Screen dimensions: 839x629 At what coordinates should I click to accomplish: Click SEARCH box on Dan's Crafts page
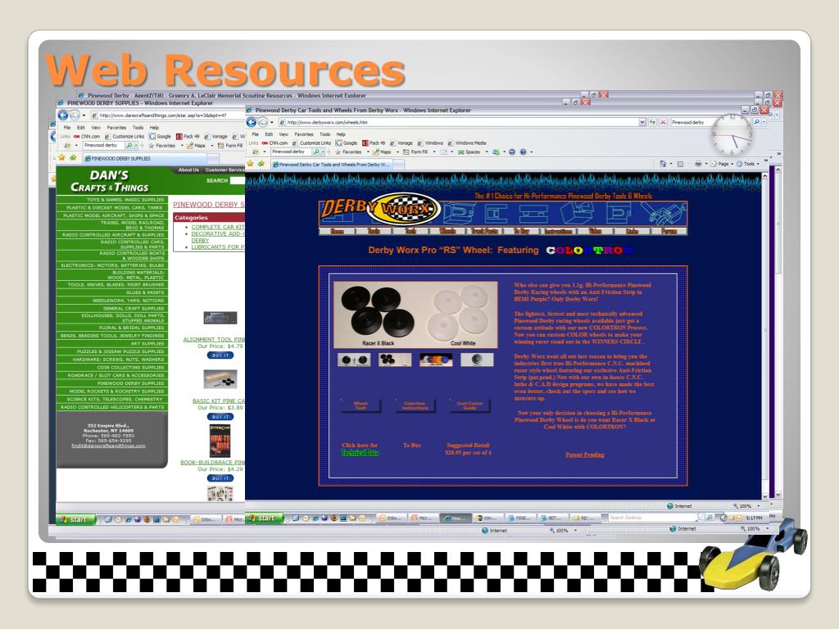(x=238, y=181)
